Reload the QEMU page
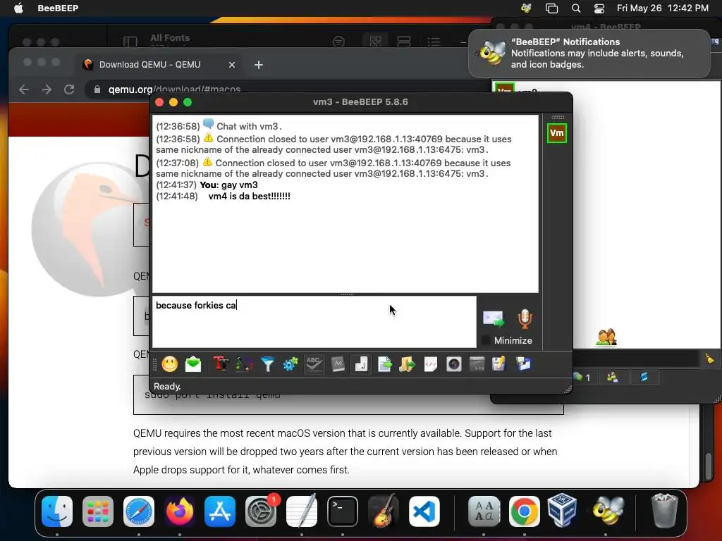This screenshot has width=722, height=541. tap(70, 89)
